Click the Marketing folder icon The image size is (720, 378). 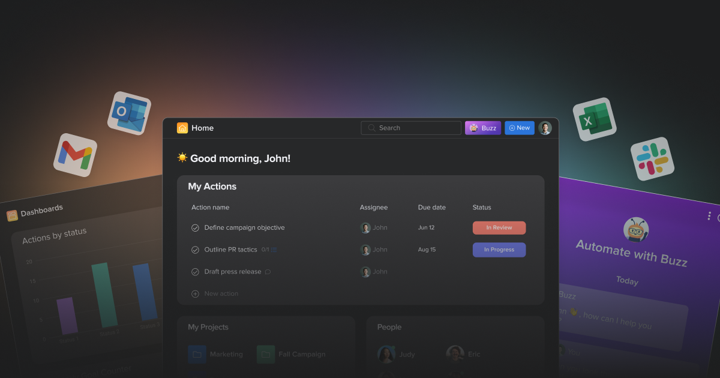pyautogui.click(x=197, y=355)
